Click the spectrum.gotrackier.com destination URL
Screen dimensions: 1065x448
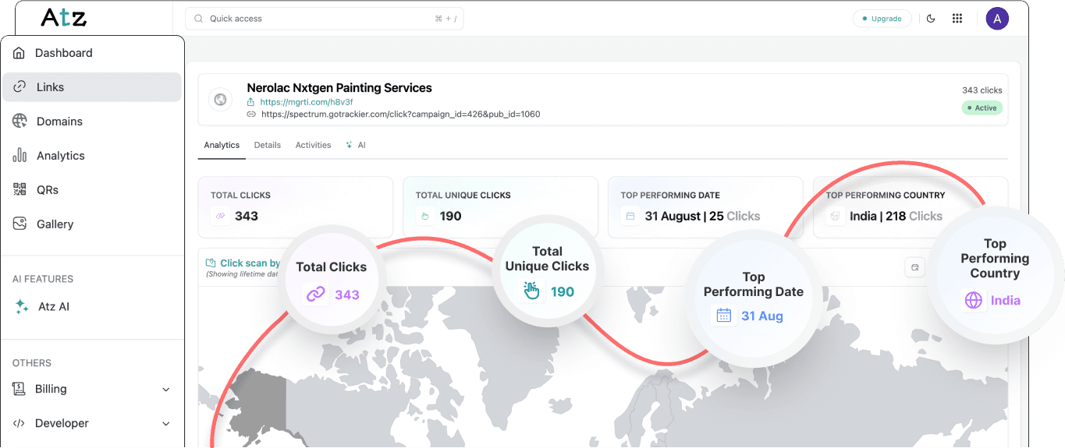coord(401,114)
